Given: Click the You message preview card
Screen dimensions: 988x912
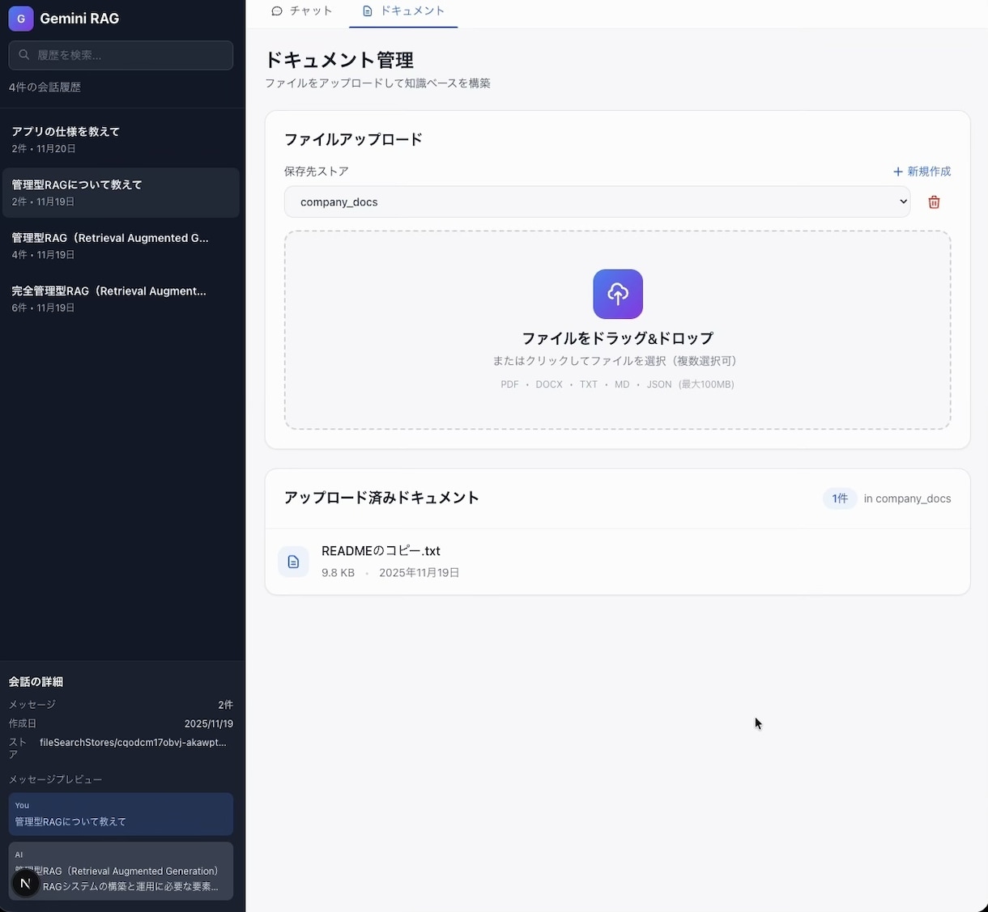Looking at the screenshot, I should tap(121, 814).
